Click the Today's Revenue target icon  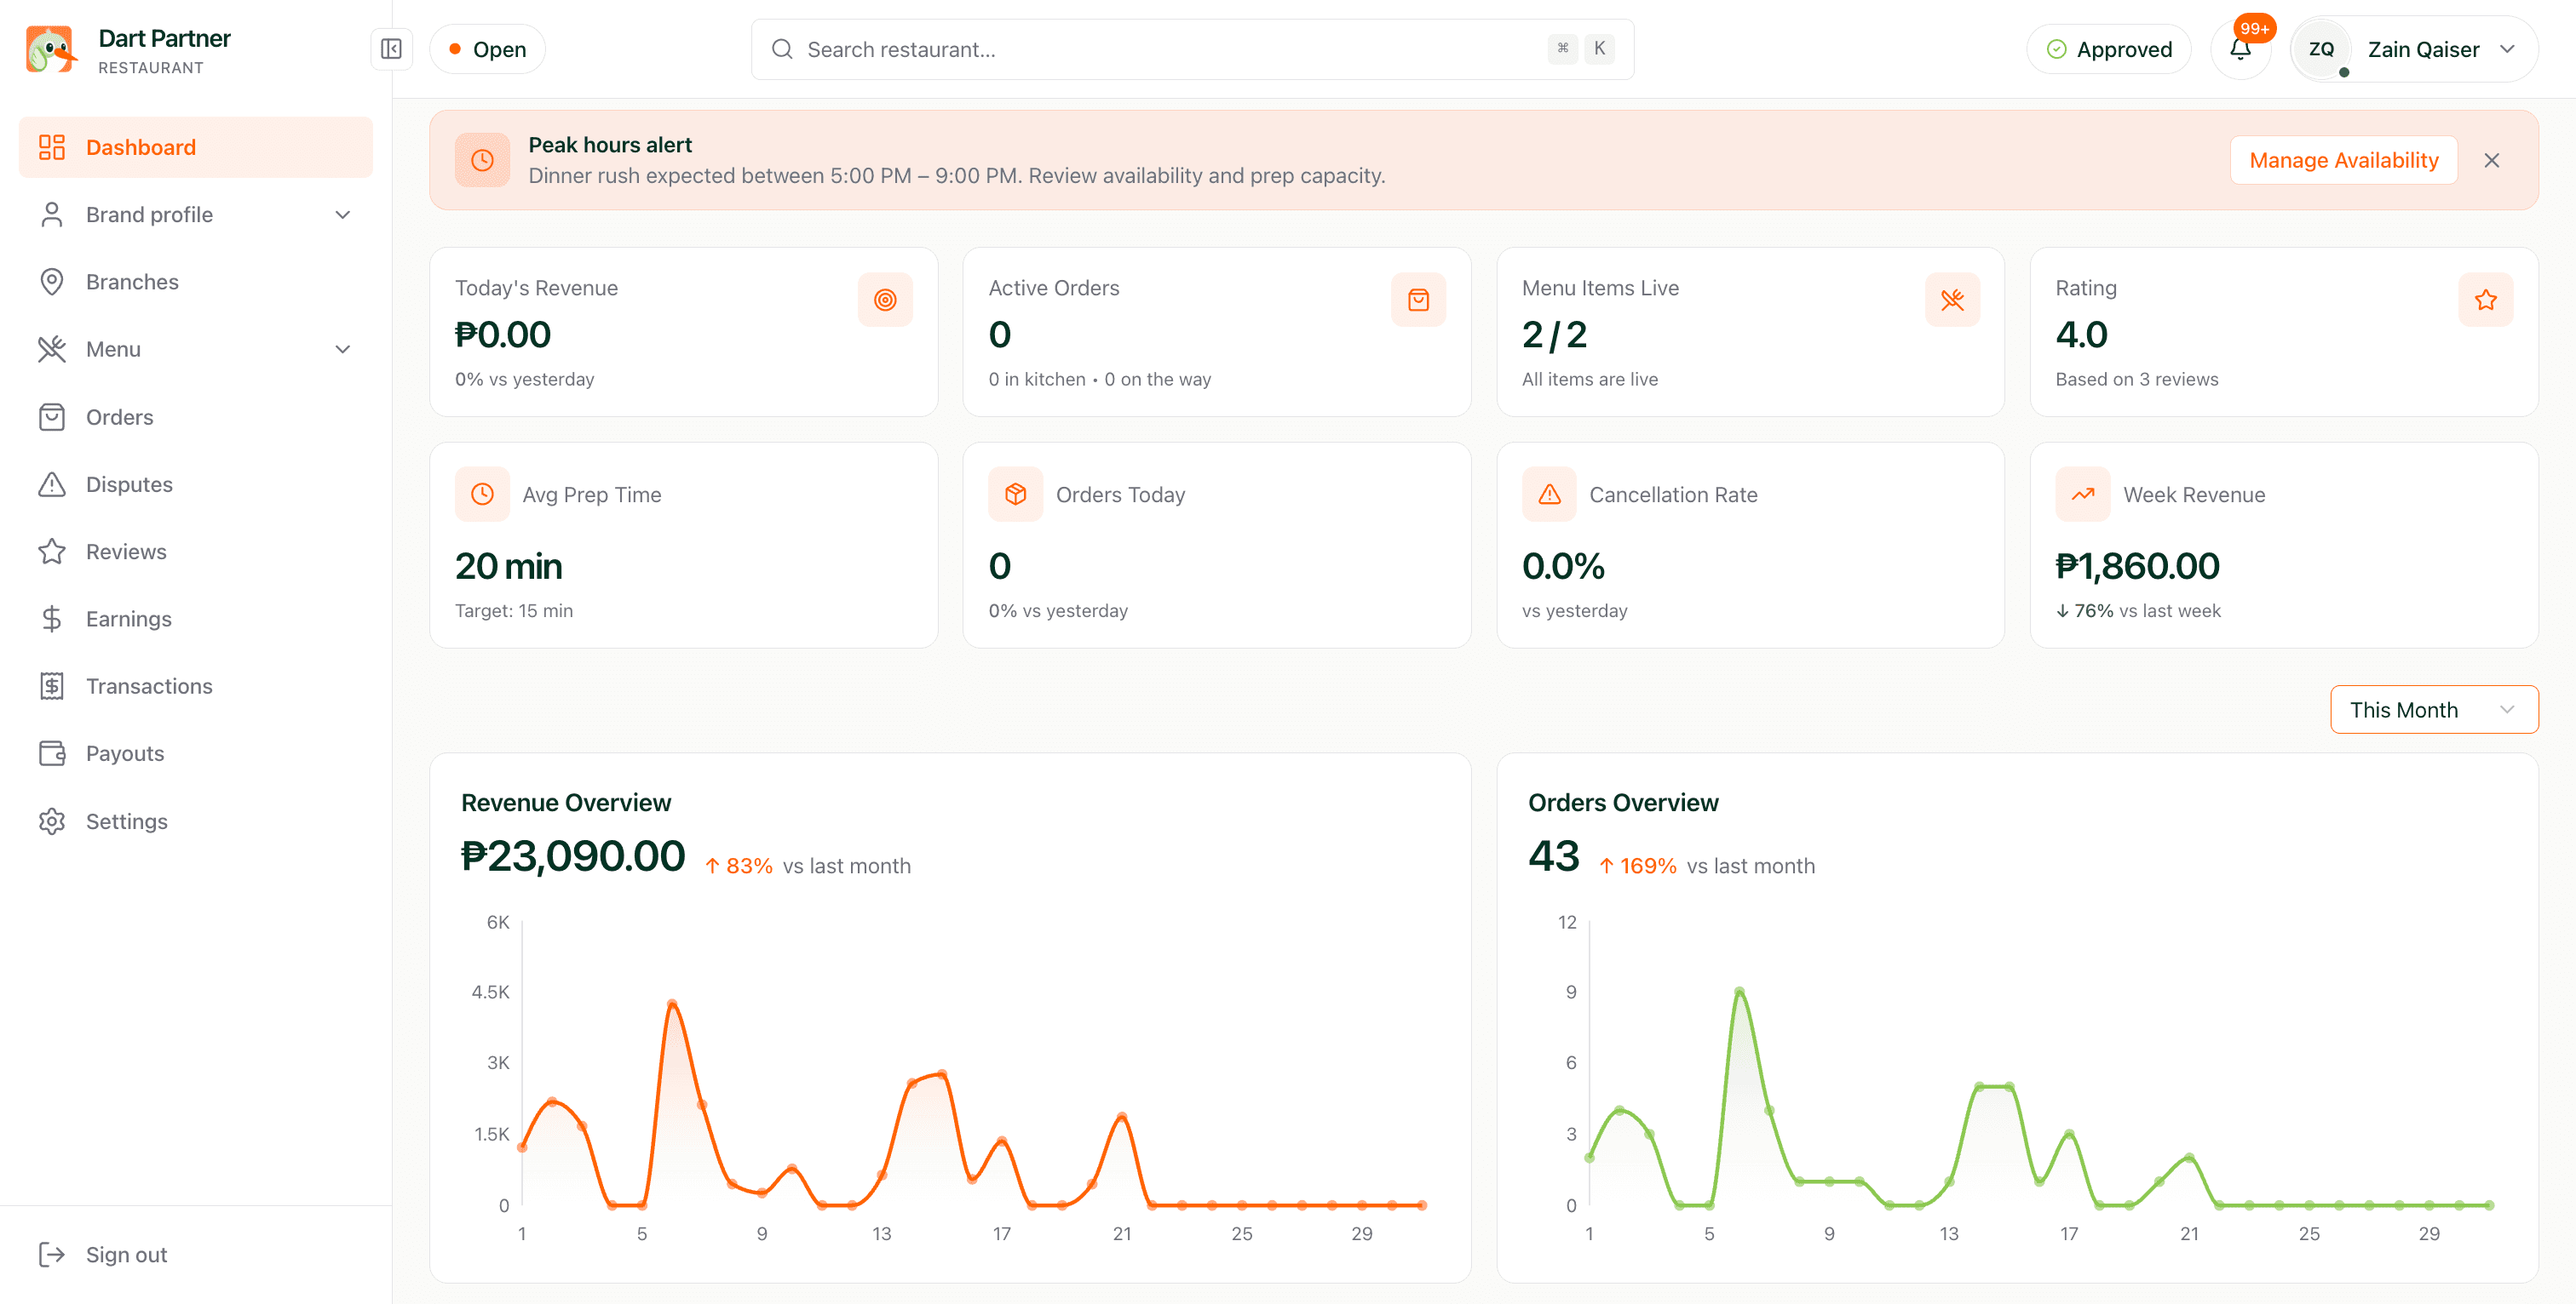[x=885, y=300]
